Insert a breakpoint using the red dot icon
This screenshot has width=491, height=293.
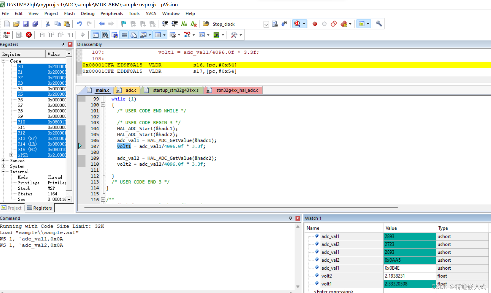coord(315,24)
